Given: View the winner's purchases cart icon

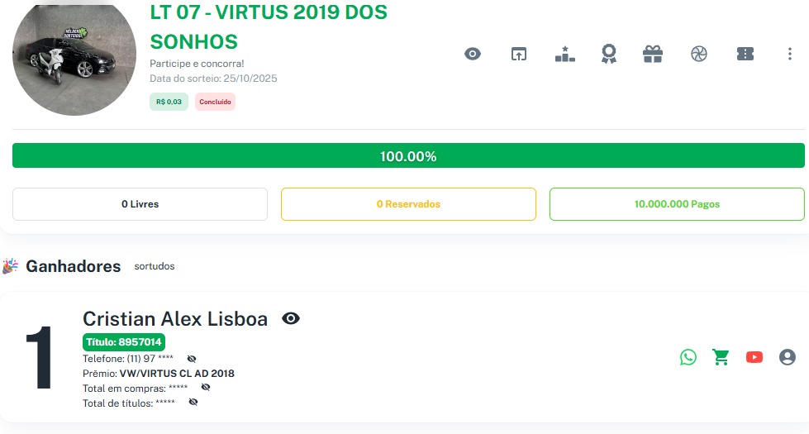Looking at the screenshot, I should (x=721, y=357).
